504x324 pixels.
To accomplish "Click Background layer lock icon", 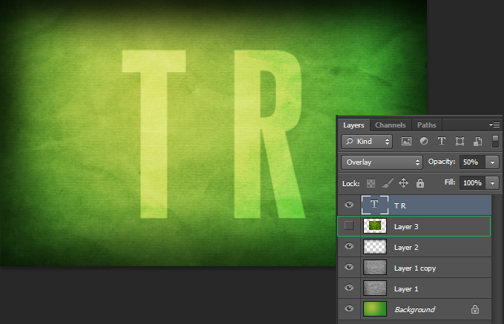I will [x=475, y=309].
